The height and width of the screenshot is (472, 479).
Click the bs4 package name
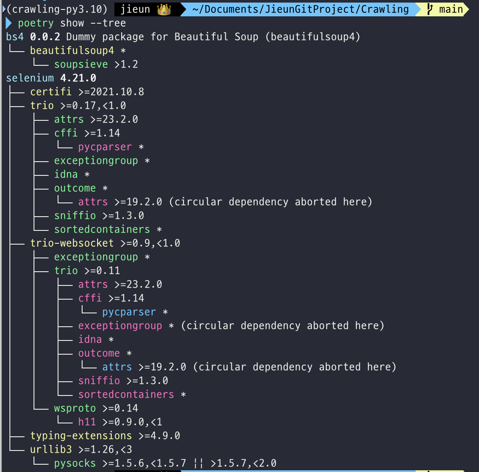point(15,37)
